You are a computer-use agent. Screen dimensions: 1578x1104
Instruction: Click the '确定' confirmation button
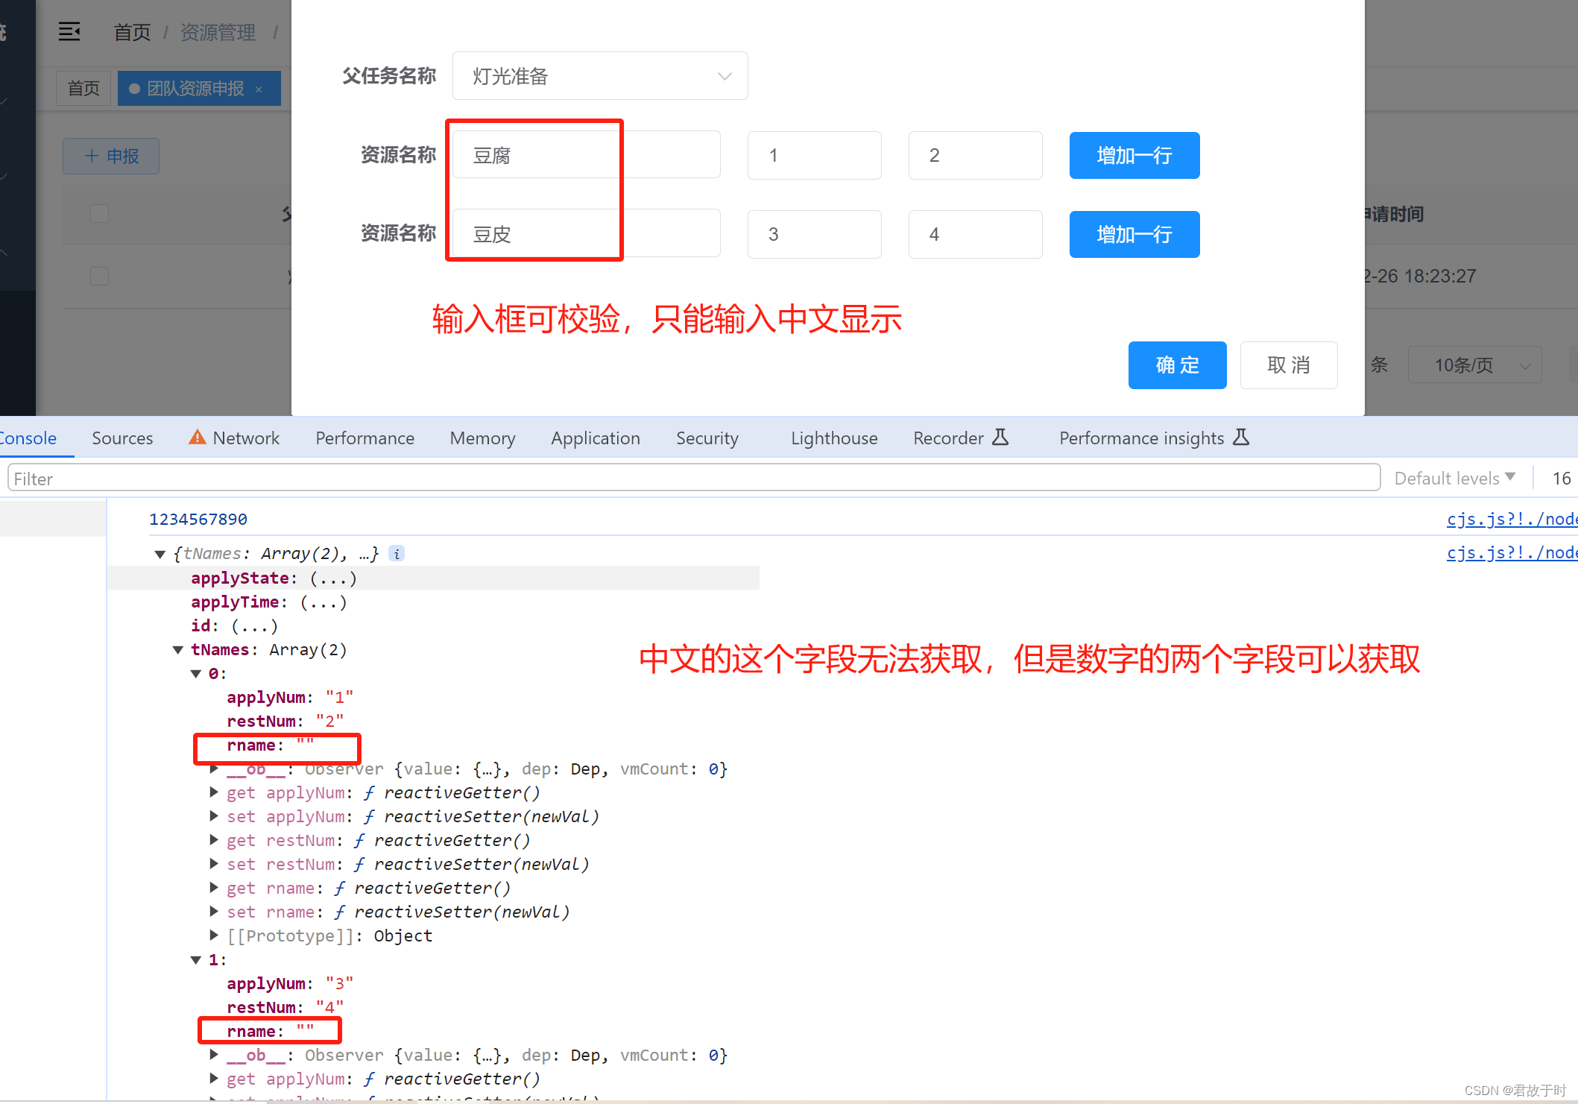(x=1180, y=365)
